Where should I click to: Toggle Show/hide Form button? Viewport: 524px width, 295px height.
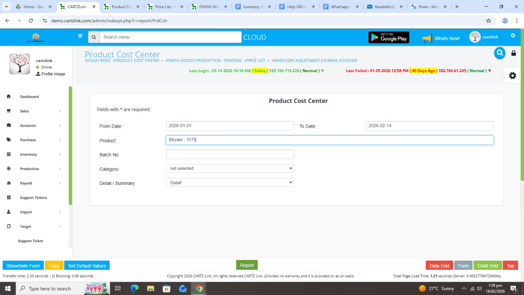pyautogui.click(x=23, y=266)
